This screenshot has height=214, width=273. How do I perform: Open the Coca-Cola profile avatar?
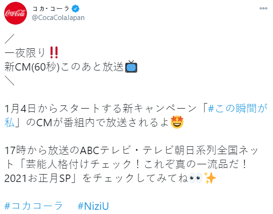15,13
